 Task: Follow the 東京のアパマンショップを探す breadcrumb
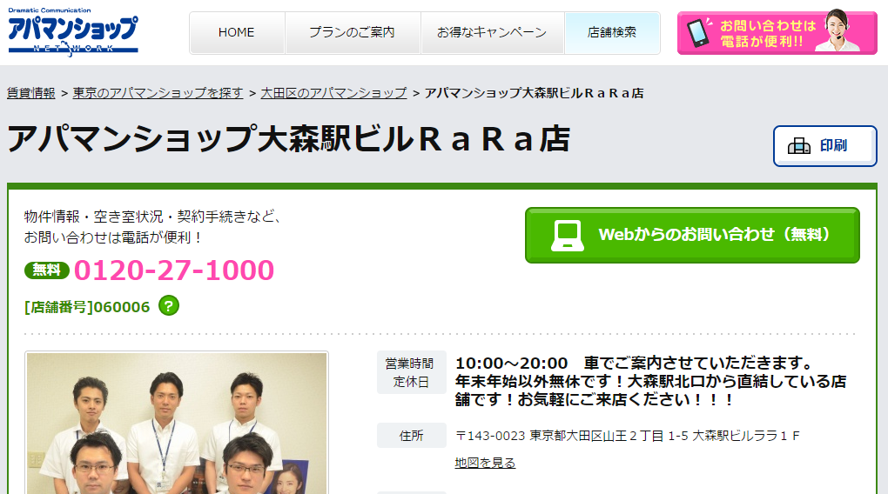[x=158, y=93]
